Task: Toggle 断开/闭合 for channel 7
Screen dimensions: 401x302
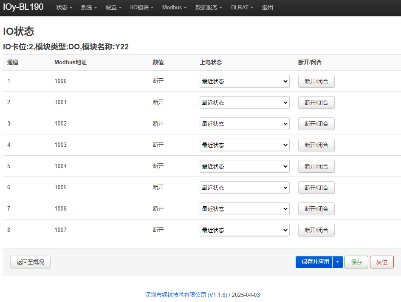Action: 316,209
